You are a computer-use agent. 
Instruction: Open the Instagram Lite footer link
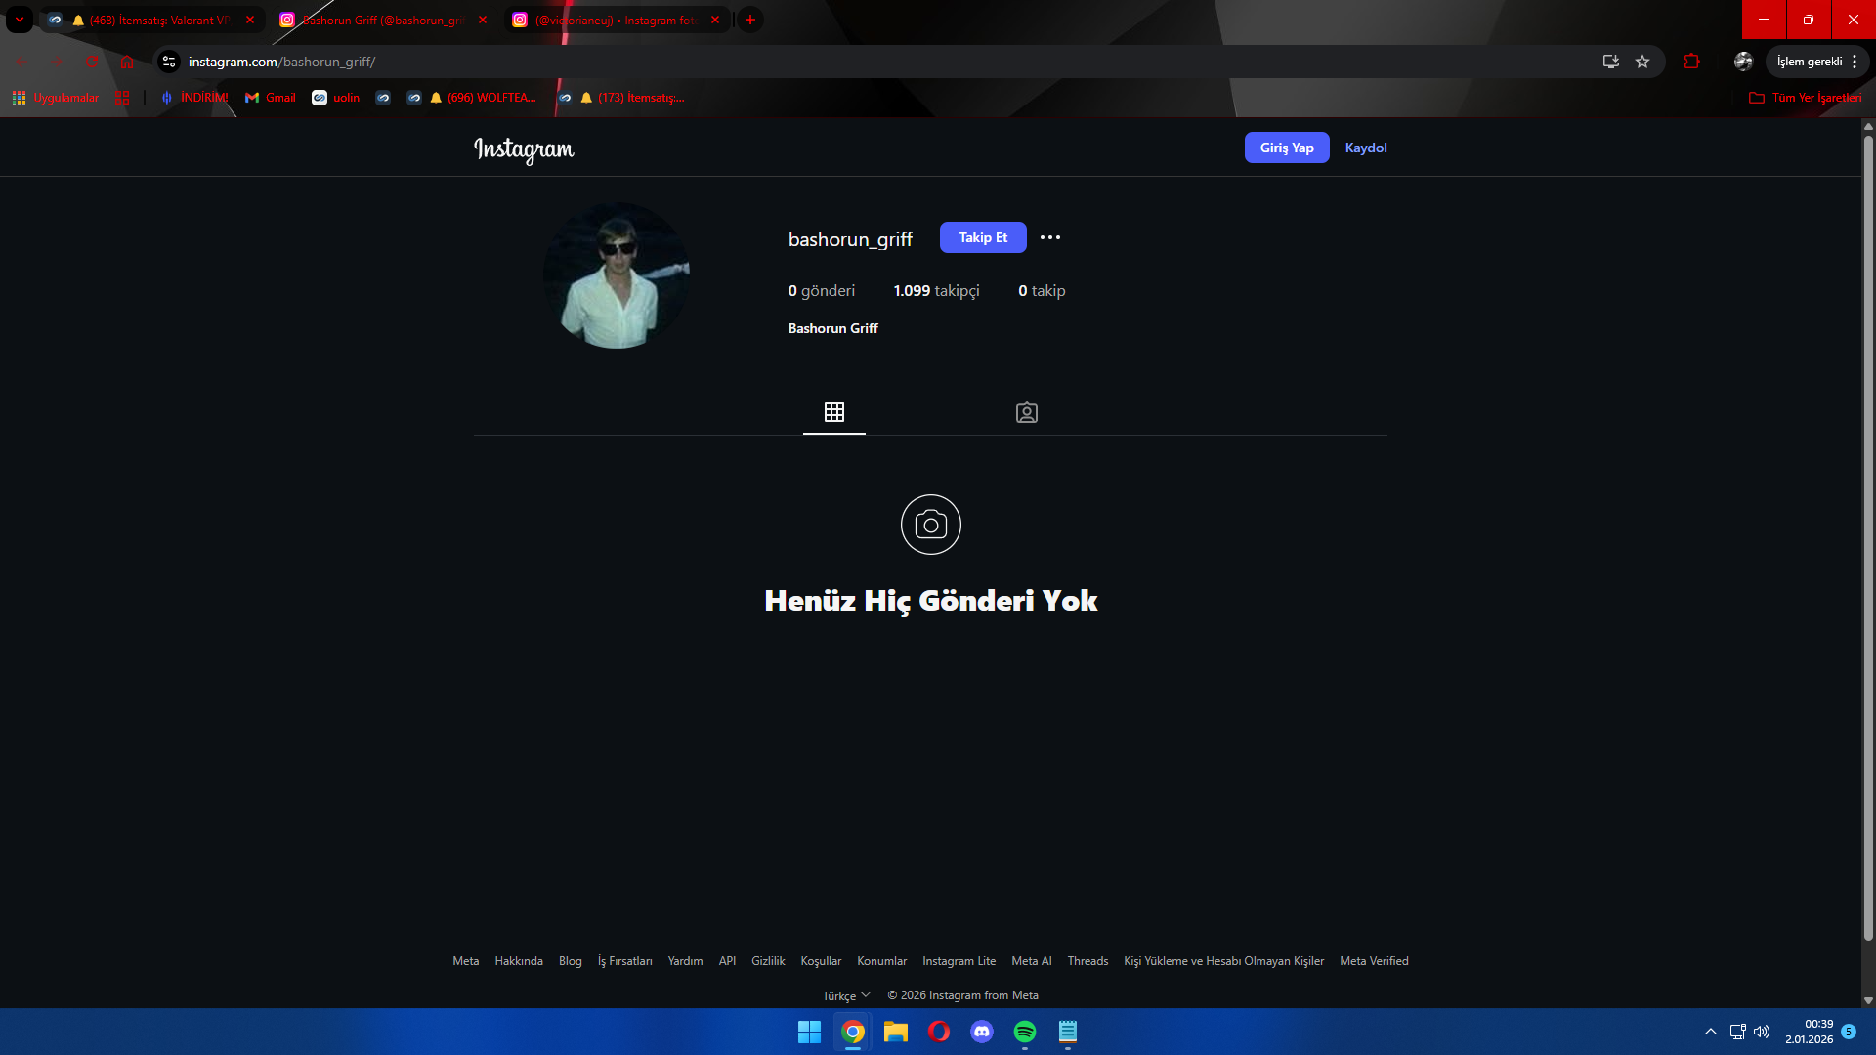959,961
